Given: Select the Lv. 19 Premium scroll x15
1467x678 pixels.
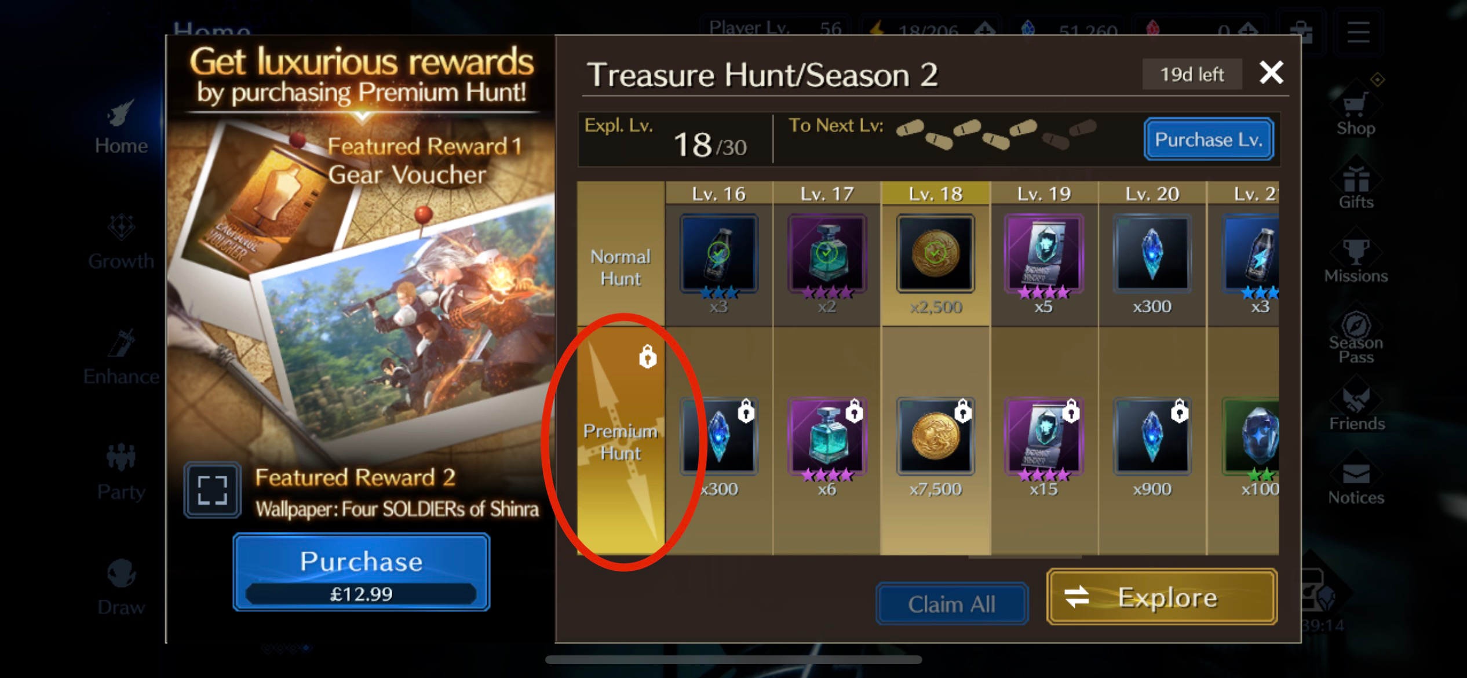Looking at the screenshot, I should (1043, 436).
